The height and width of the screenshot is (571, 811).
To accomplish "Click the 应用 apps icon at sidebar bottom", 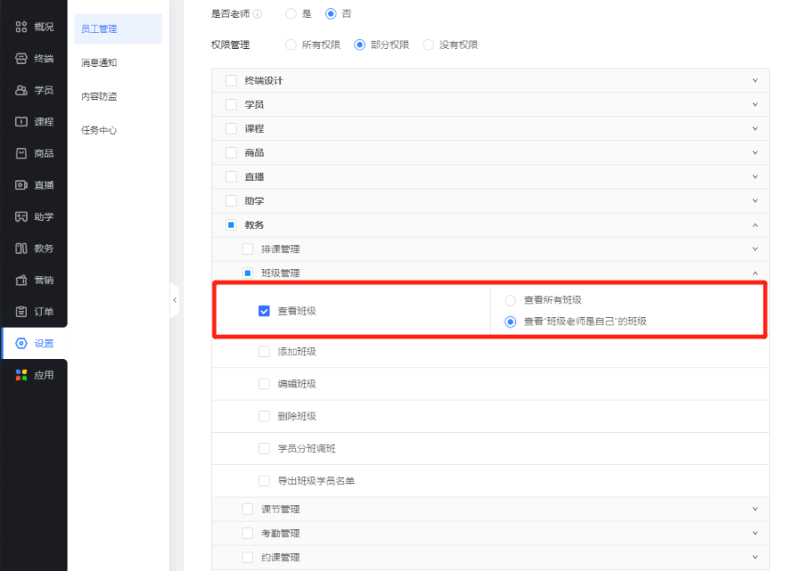I will pyautogui.click(x=33, y=374).
